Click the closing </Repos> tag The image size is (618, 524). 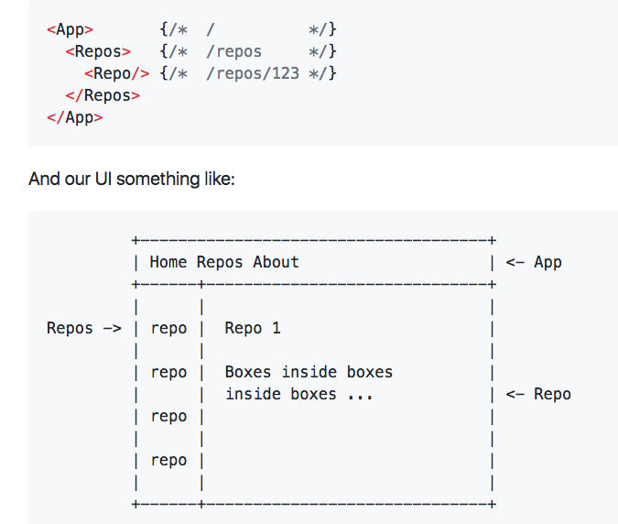click(x=103, y=95)
